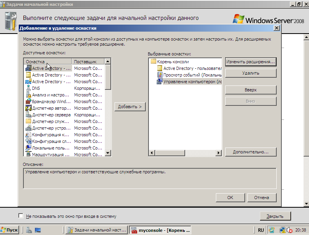Select the Просмотр событий icon in selected snap-ins
This screenshot has height=235, width=309.
point(160,75)
